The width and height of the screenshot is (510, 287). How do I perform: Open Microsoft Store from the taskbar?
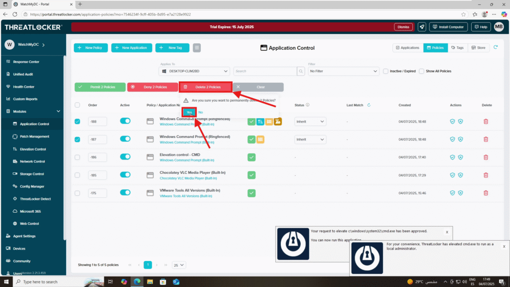tap(163, 282)
